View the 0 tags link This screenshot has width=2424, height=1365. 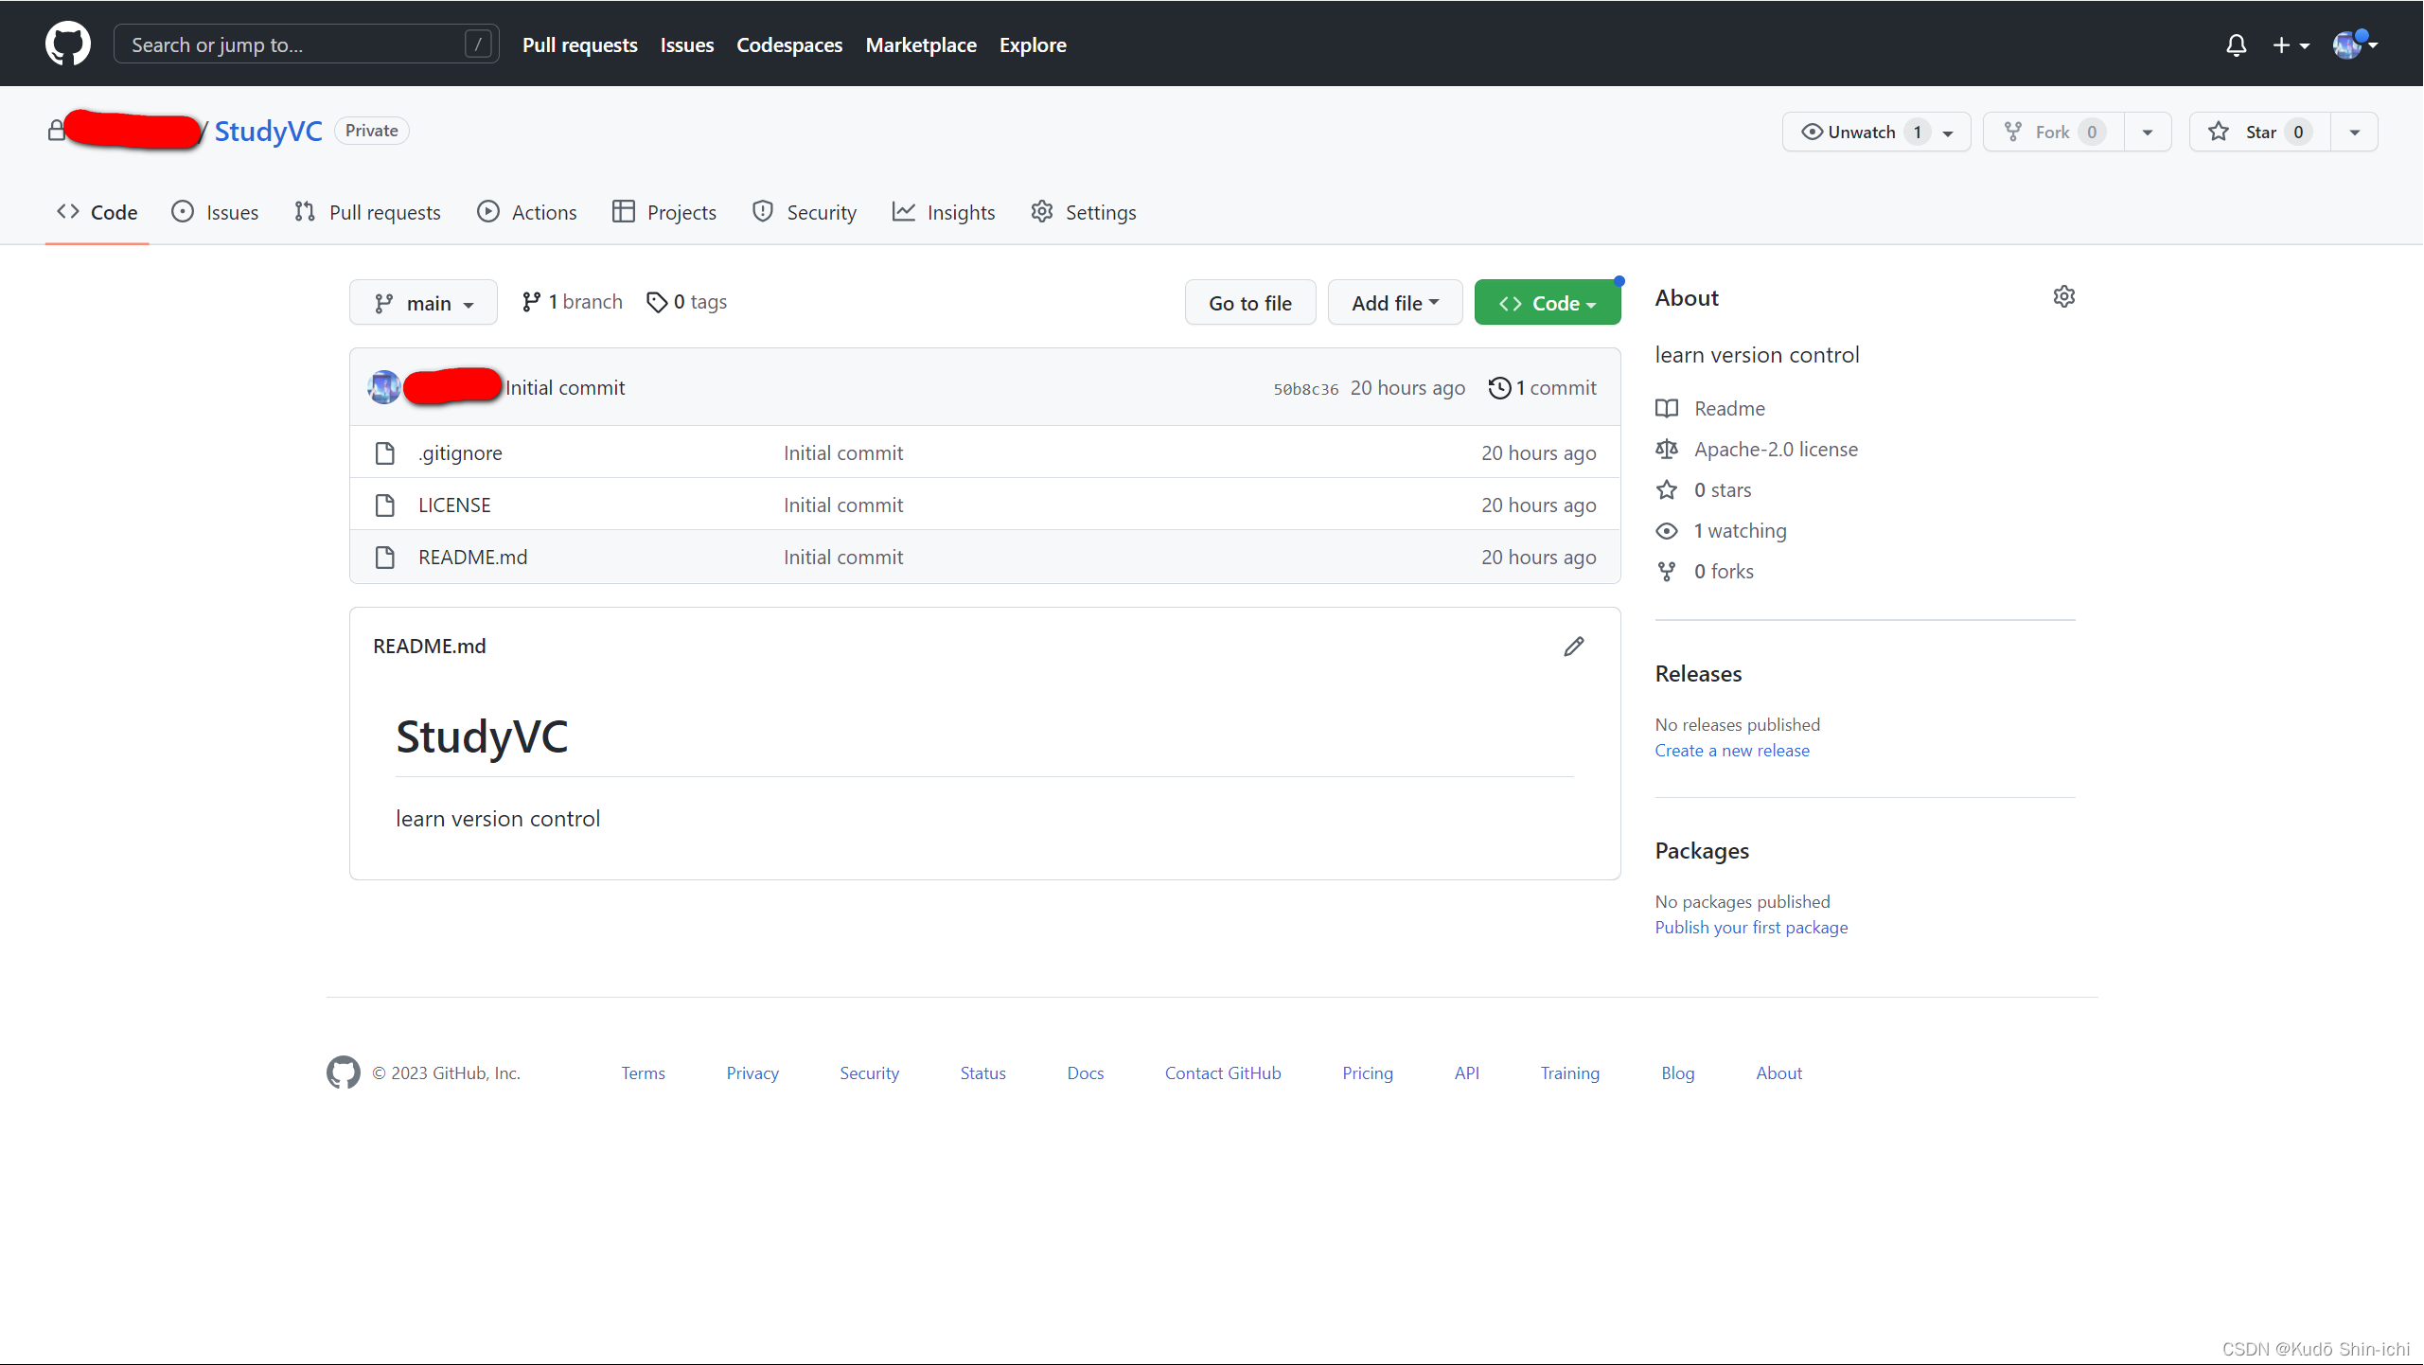pos(686,302)
